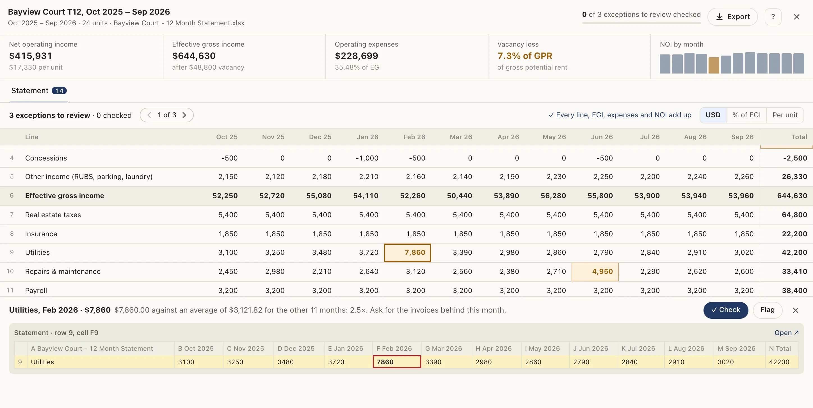This screenshot has height=408, width=813.
Task: Select highlighted Repairs Jun 26 cell 4,950
Action: [595, 272]
